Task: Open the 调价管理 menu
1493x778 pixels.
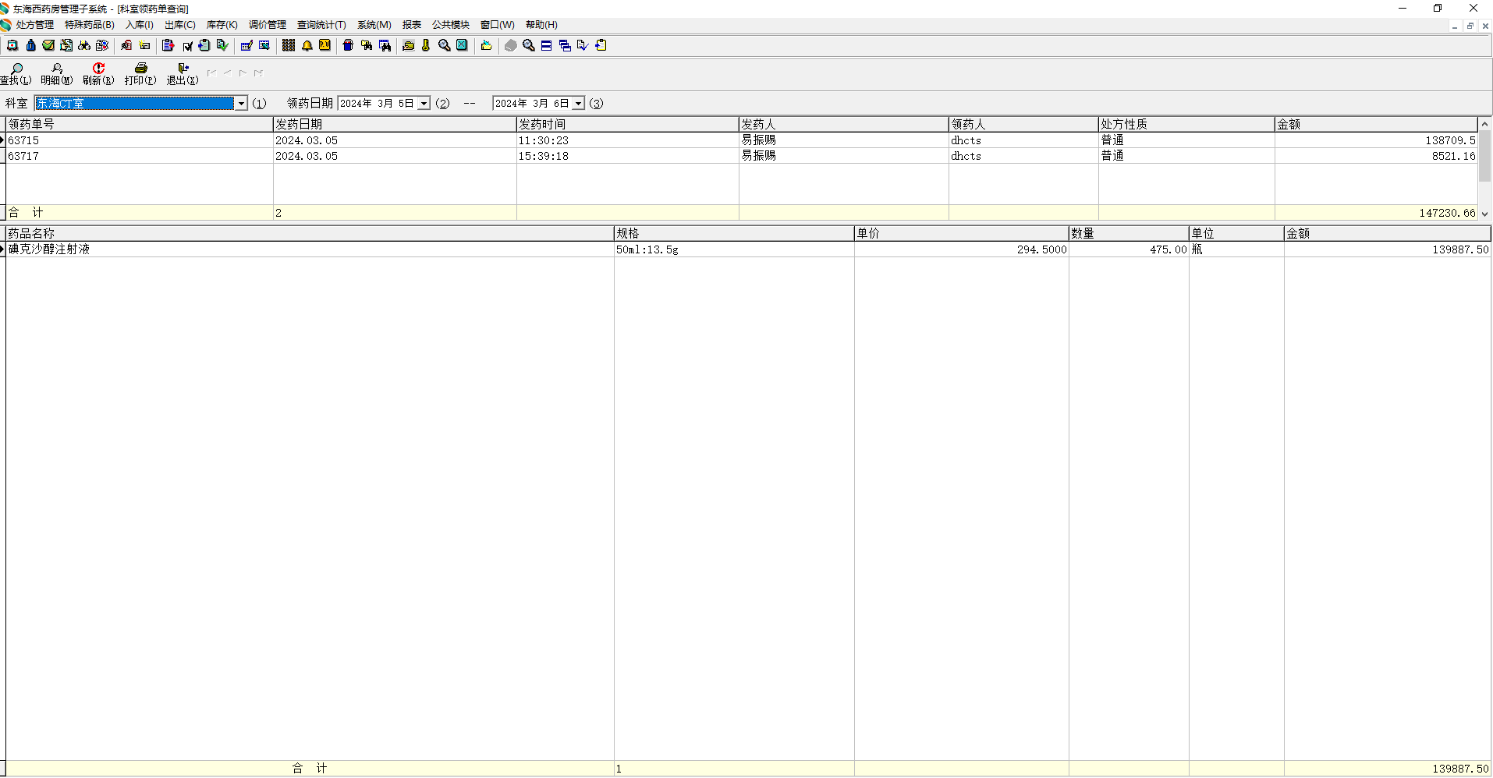Action: click(268, 25)
